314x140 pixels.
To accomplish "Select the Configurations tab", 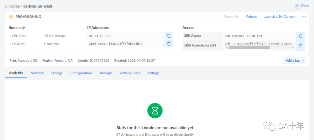I will (x=81, y=73).
